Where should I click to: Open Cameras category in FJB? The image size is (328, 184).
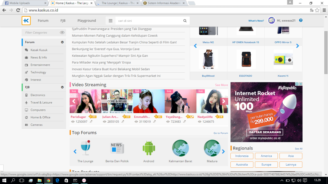point(36,125)
